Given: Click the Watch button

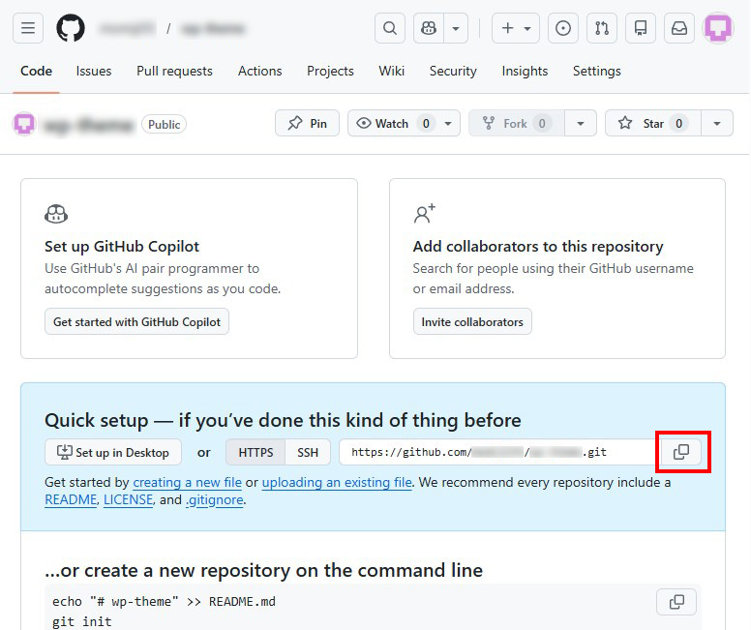Looking at the screenshot, I should point(392,123).
